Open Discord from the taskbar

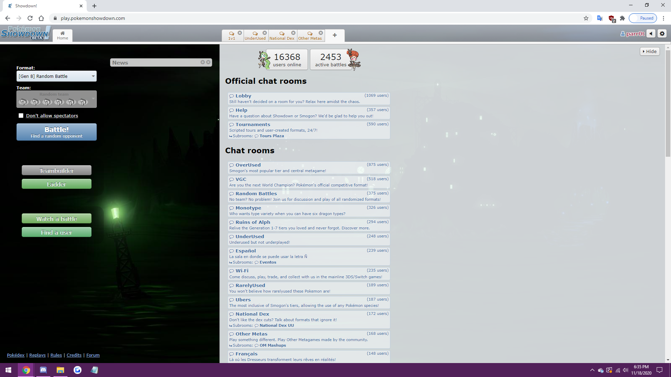pos(43,370)
